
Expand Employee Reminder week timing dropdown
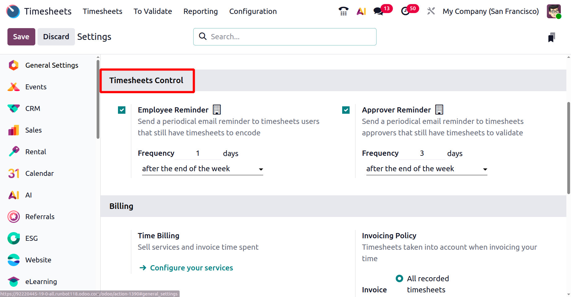pos(203,169)
